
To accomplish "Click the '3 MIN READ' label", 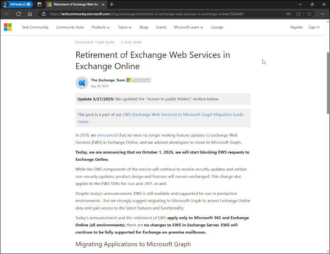I will click(131, 43).
